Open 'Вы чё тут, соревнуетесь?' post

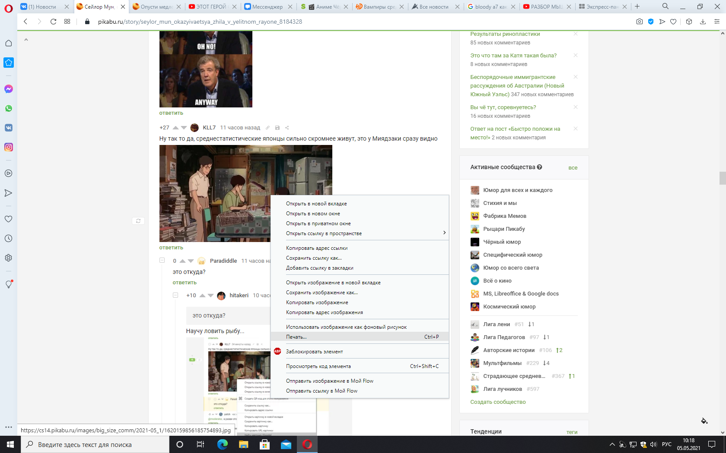[x=503, y=107]
